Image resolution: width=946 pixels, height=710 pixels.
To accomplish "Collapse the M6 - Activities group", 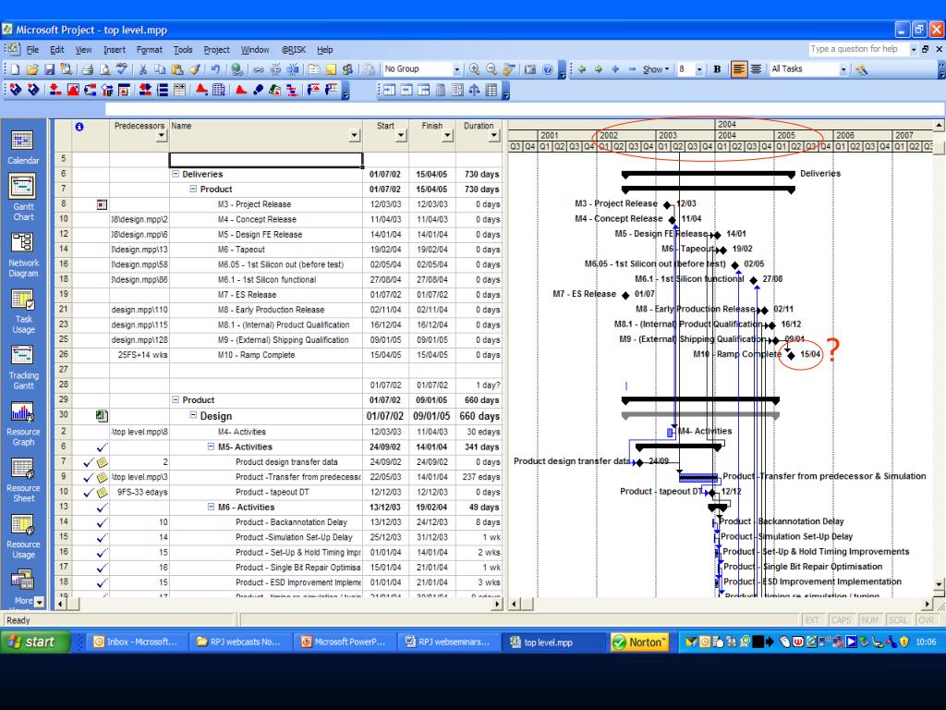I will (212, 508).
